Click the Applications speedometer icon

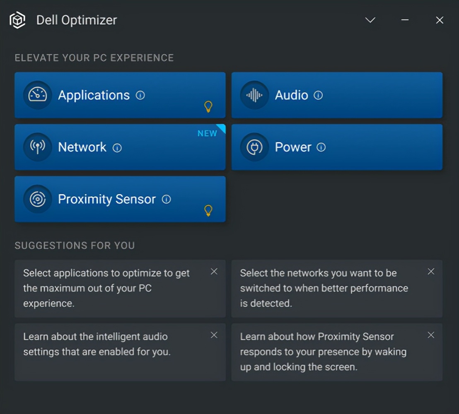pos(38,95)
